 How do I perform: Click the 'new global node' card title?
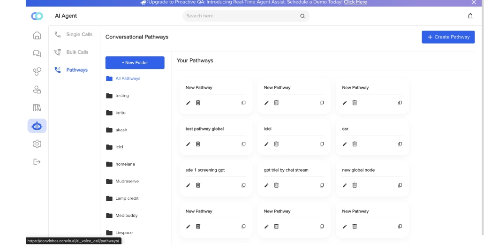pos(358,170)
